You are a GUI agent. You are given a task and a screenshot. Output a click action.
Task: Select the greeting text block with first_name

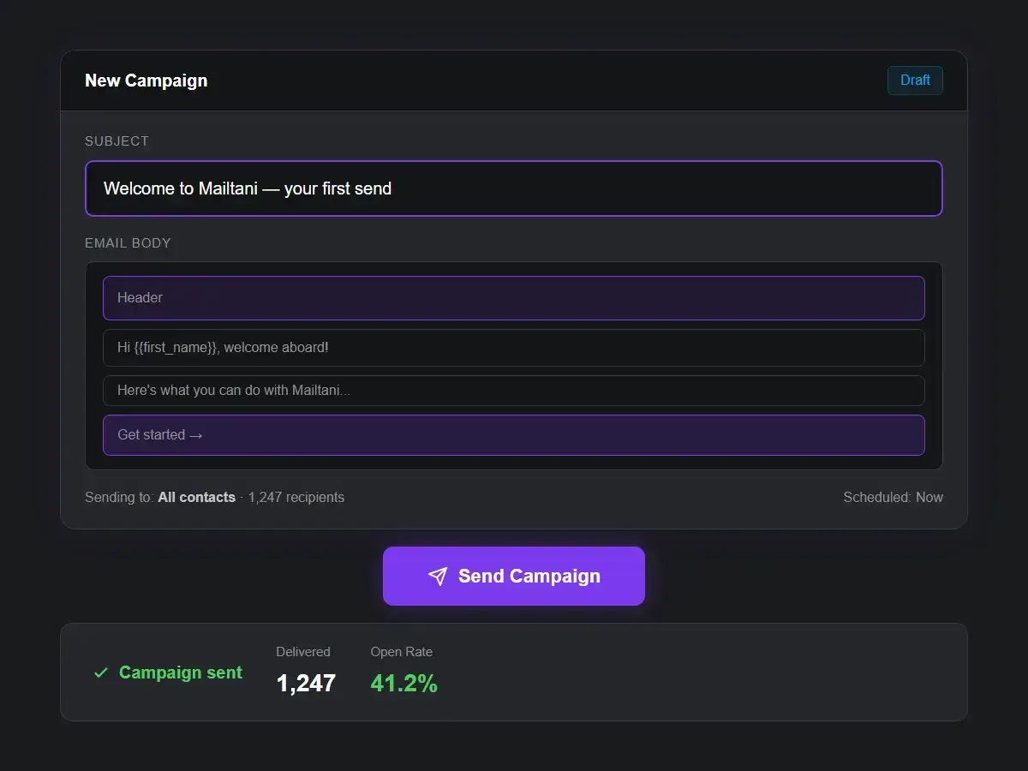(514, 348)
